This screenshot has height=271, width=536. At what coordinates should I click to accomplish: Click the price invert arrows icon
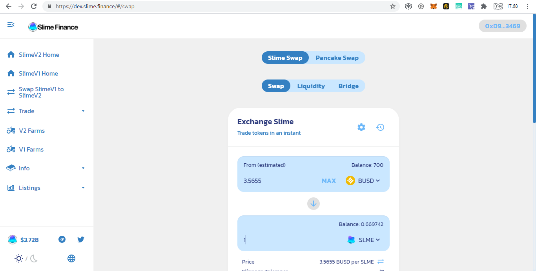pos(381,262)
